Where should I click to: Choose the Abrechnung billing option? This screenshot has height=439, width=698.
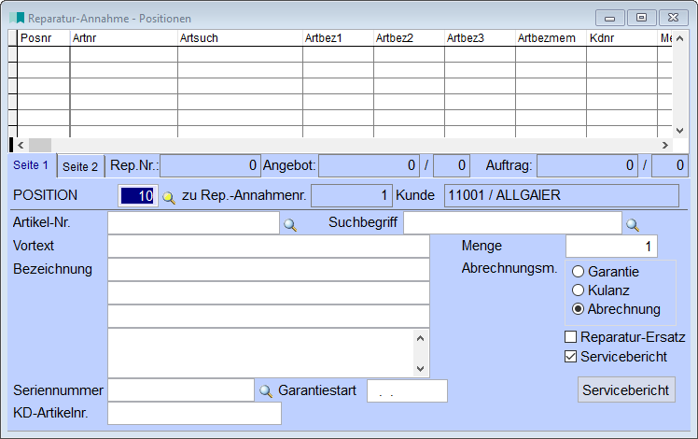(x=579, y=309)
